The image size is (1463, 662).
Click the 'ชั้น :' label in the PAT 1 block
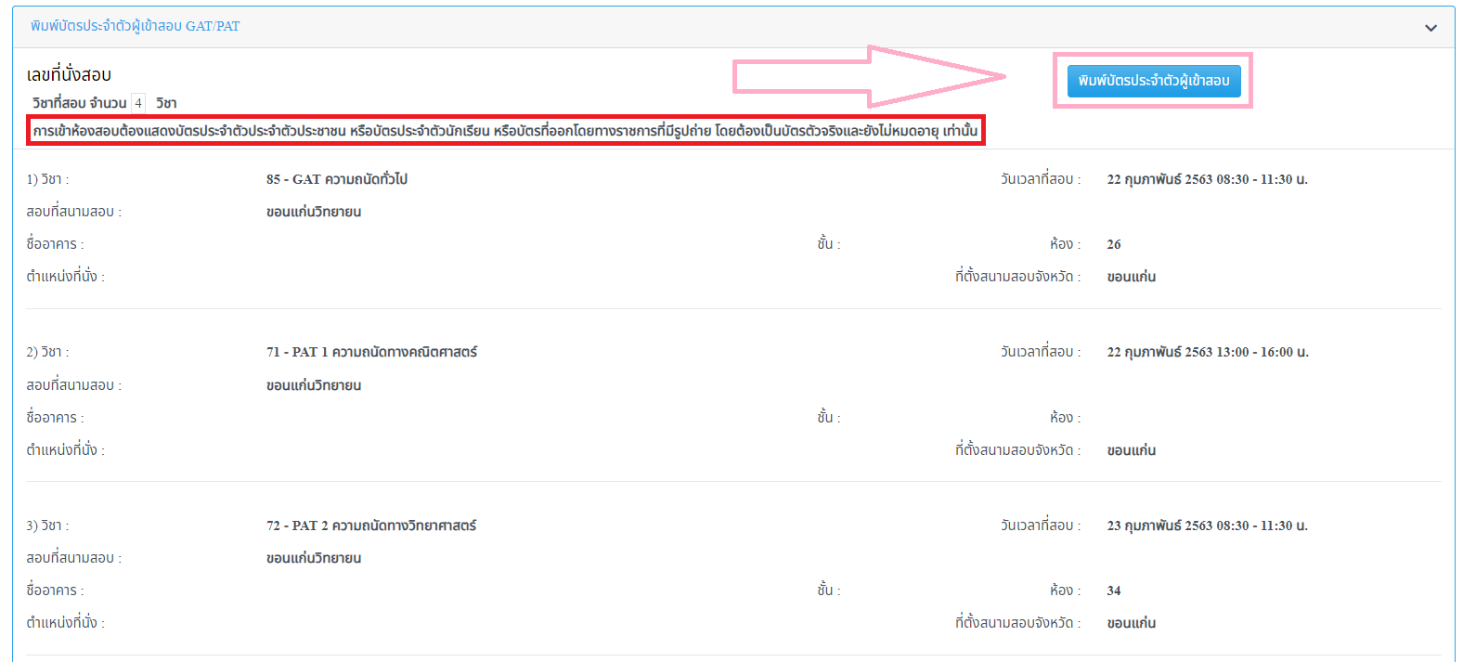click(x=828, y=418)
